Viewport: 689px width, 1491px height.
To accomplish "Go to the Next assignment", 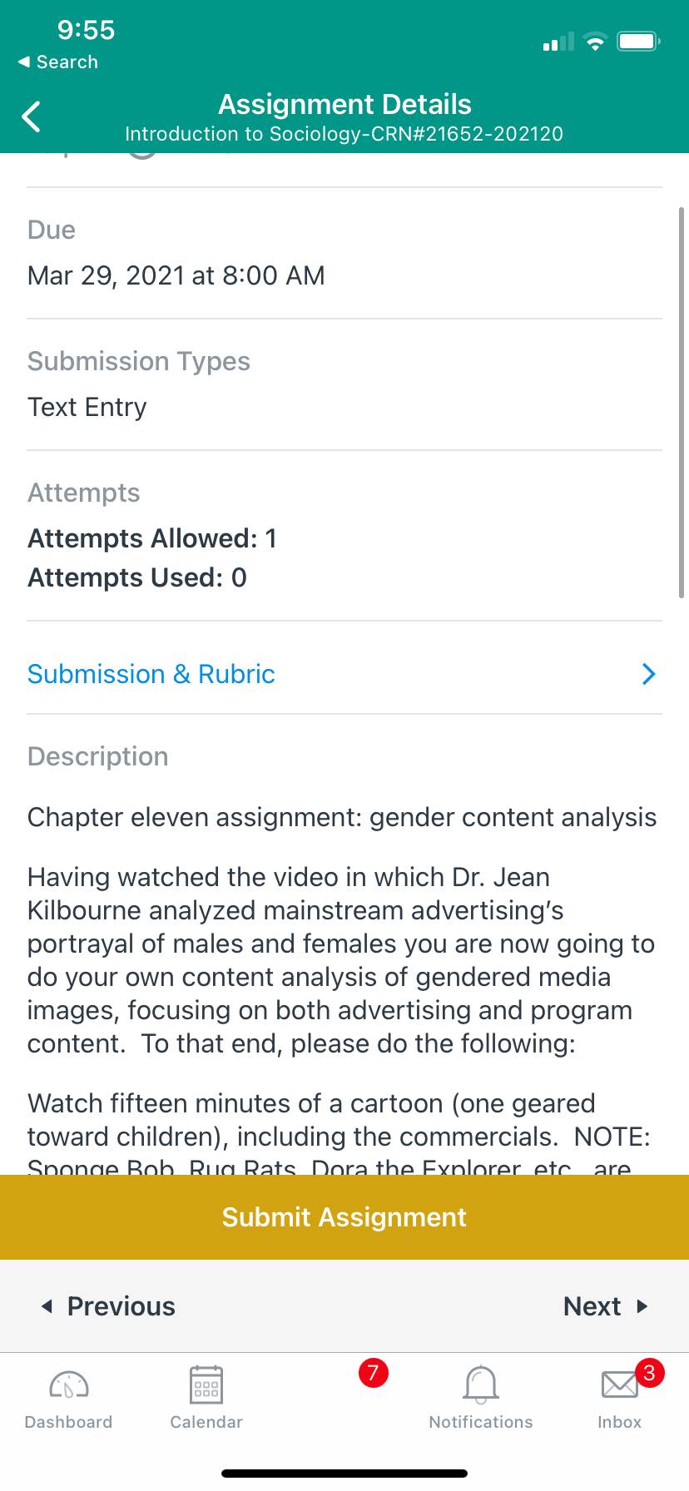I will click(606, 1306).
